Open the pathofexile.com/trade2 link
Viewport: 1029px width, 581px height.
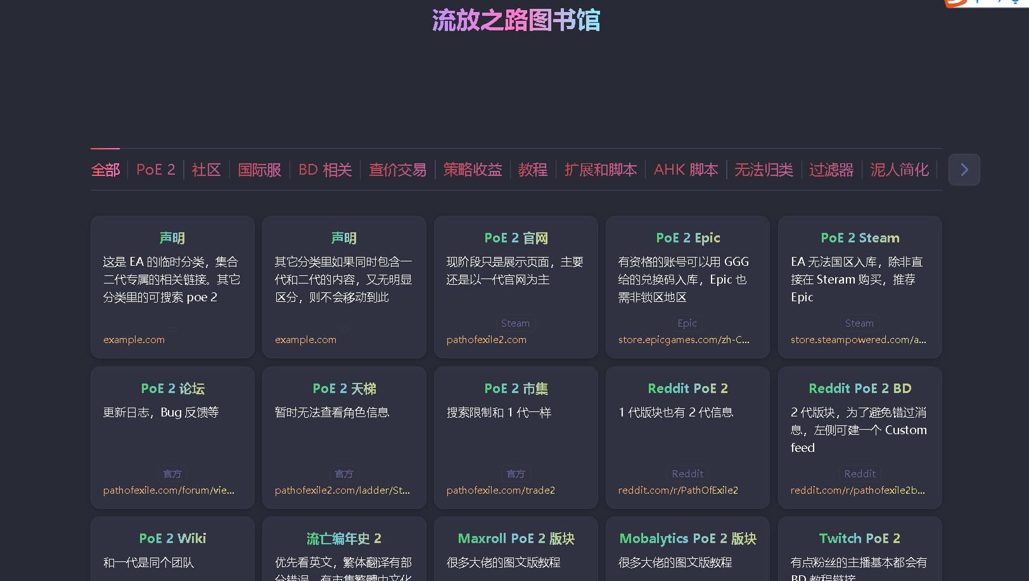click(501, 490)
